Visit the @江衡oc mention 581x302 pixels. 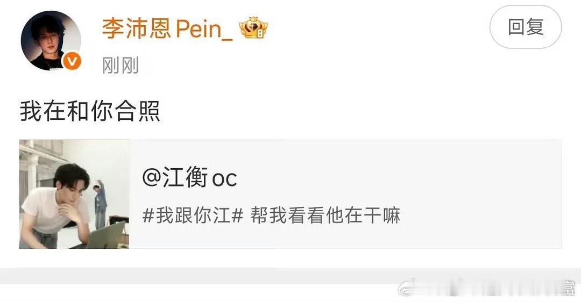click(x=189, y=178)
